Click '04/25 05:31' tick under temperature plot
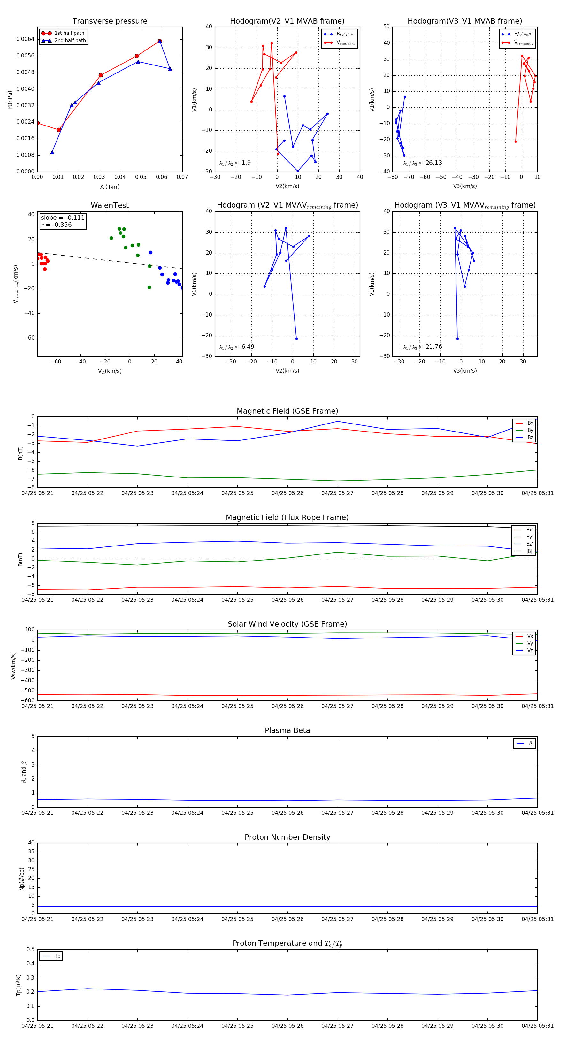The height and width of the screenshot is (1054, 575). pos(537,1026)
